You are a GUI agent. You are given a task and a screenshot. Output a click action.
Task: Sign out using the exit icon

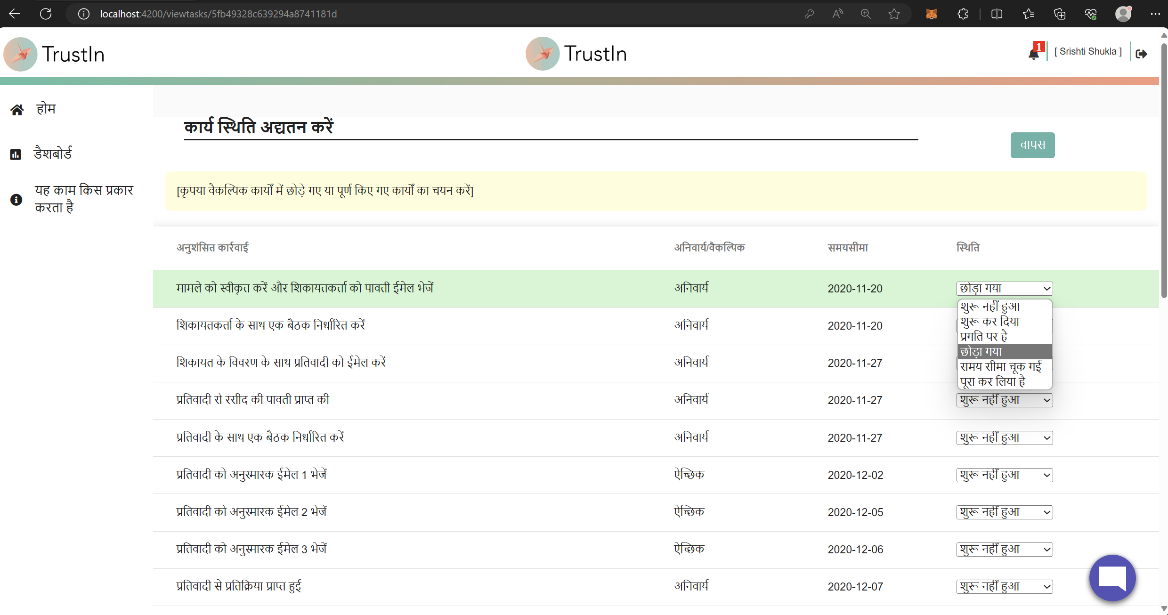click(1143, 53)
